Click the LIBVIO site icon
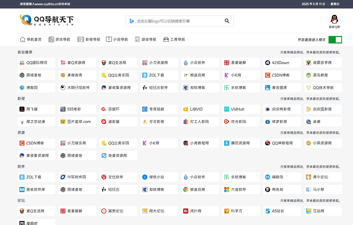The width and height of the screenshot is (353, 225). [186, 109]
